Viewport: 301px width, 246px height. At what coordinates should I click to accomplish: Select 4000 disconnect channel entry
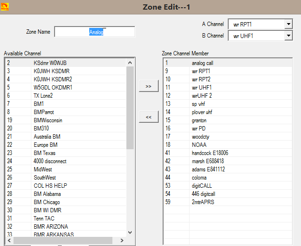[x=50, y=161]
